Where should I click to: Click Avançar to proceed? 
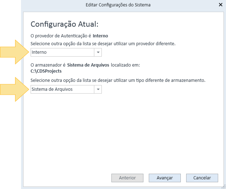tap(164, 178)
